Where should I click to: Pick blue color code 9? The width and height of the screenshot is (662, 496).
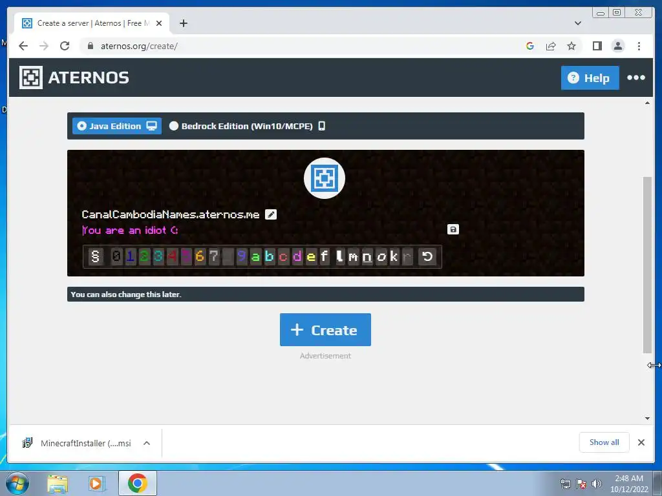pos(242,256)
